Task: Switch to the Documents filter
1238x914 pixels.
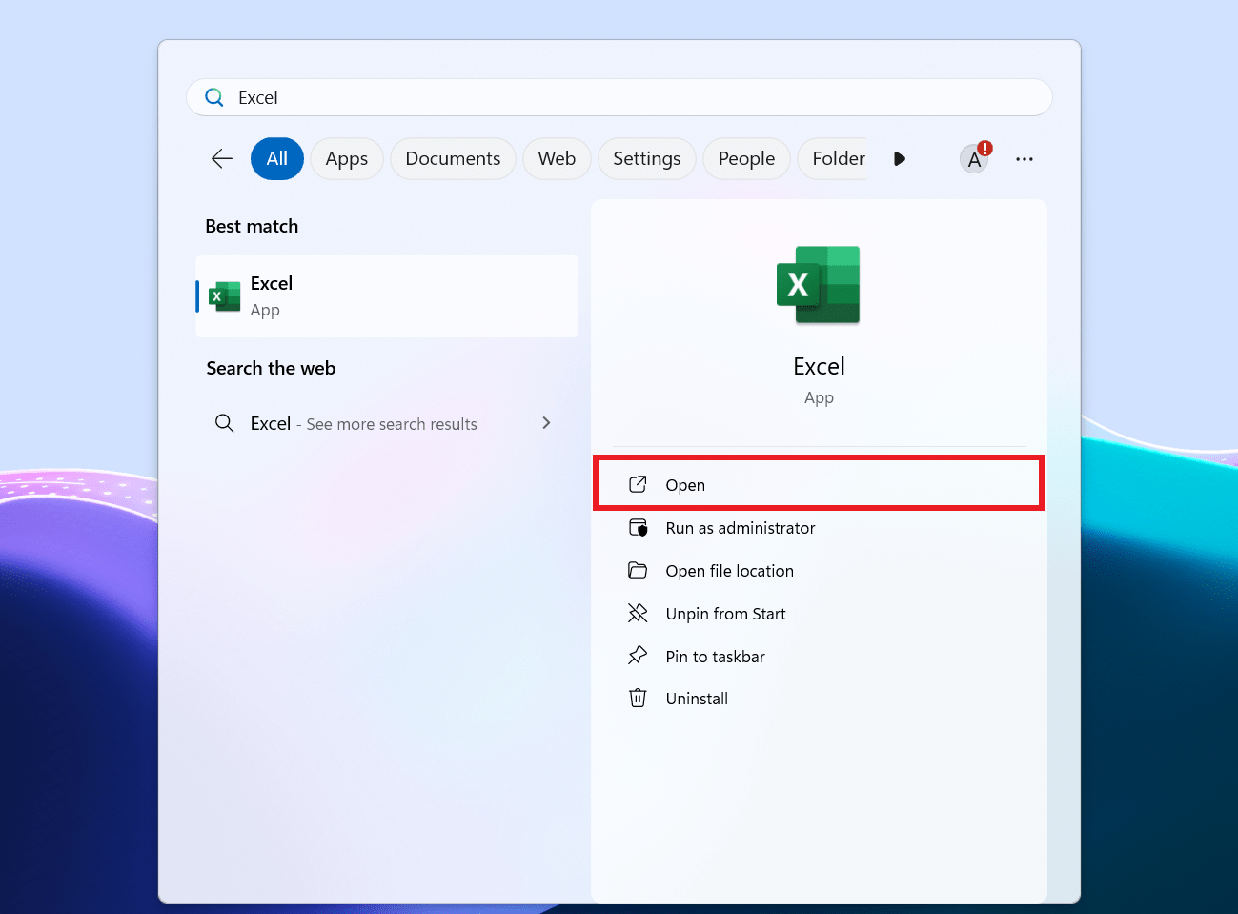Action: 453,158
